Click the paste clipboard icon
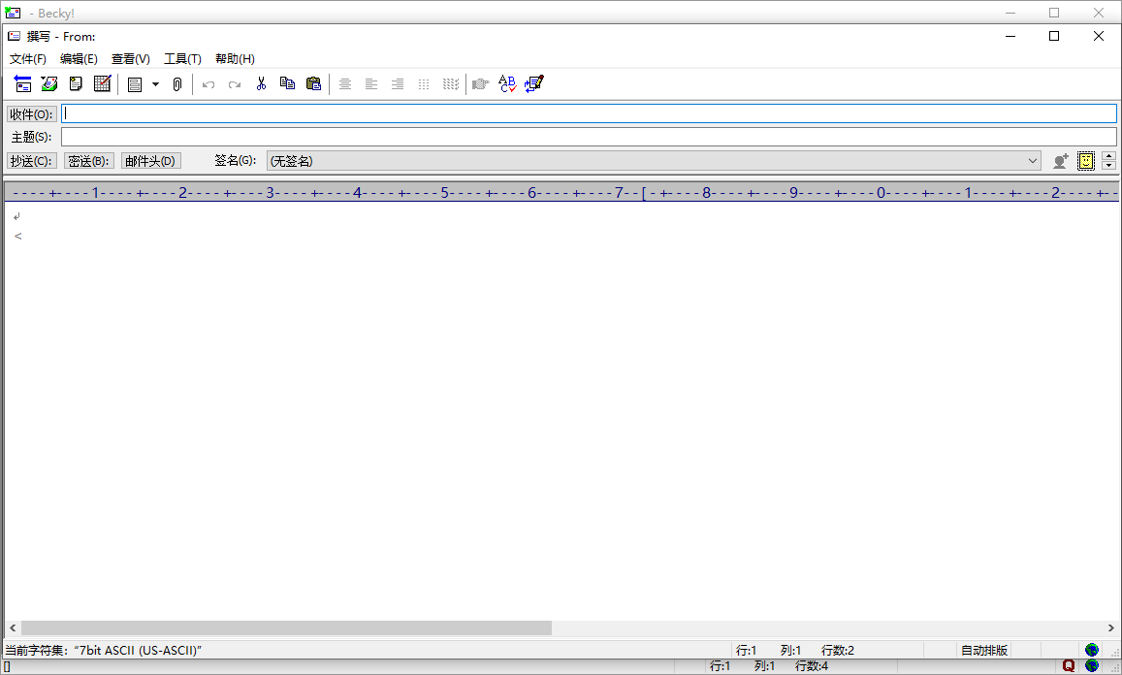This screenshot has height=675, width=1122. pyautogui.click(x=313, y=83)
